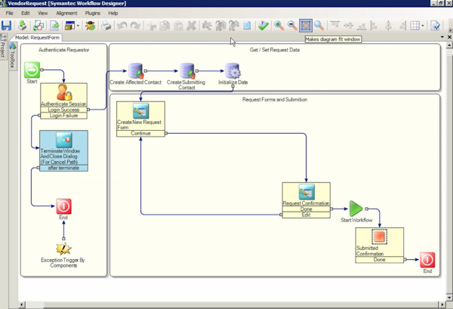Select the Exception Trigger By Components icon
Viewport: 453px width, 309px height.
[x=63, y=249]
